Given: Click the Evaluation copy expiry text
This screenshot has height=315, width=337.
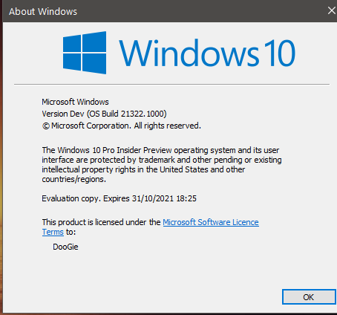Looking at the screenshot, I should point(119,198).
